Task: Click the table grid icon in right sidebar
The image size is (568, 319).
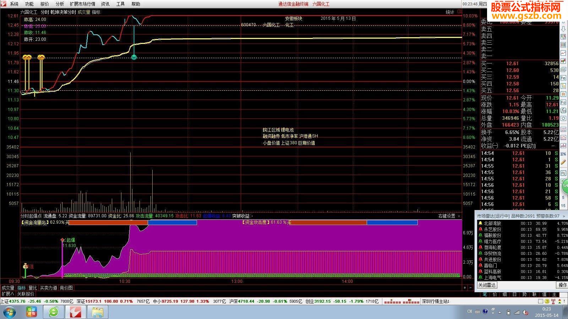Action: [563, 45]
